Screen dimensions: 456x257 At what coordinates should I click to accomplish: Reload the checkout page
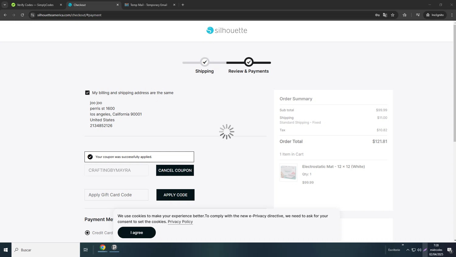[x=22, y=15]
